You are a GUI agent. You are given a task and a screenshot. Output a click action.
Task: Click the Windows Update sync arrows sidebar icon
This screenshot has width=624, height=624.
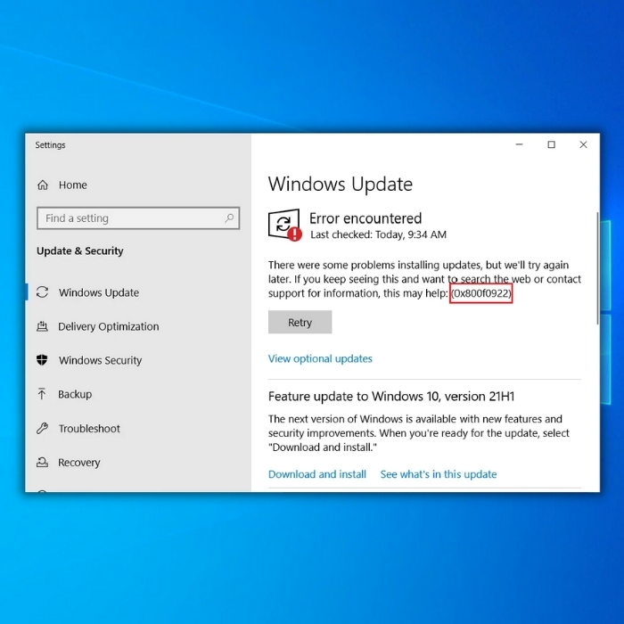point(42,292)
